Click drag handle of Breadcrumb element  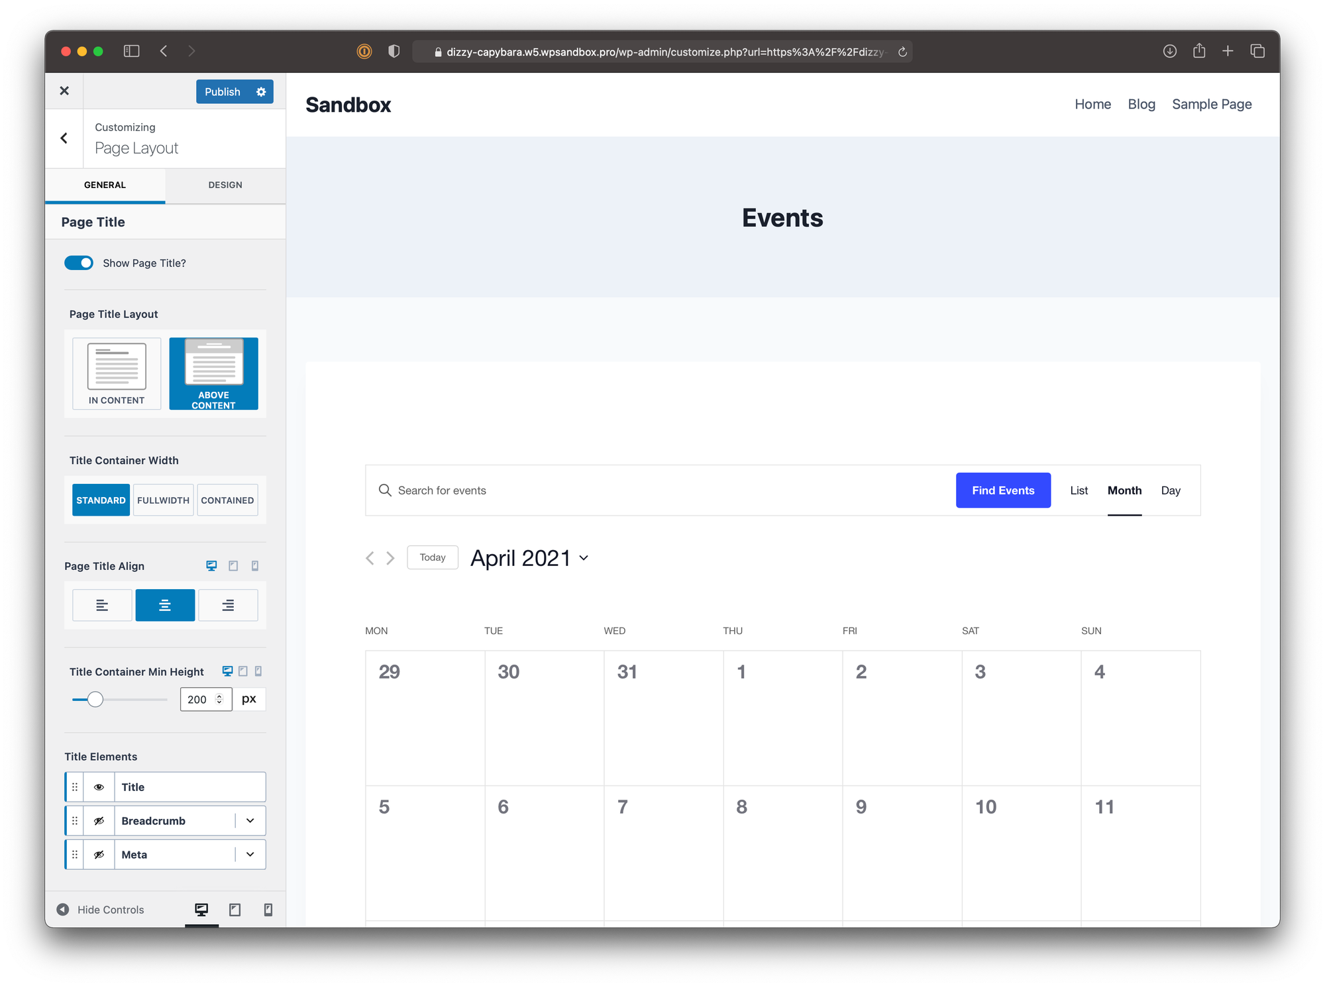coord(75,821)
